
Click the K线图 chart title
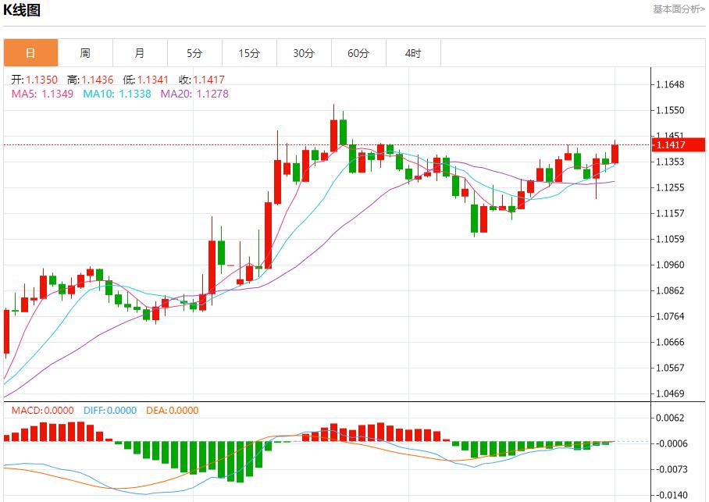22,10
